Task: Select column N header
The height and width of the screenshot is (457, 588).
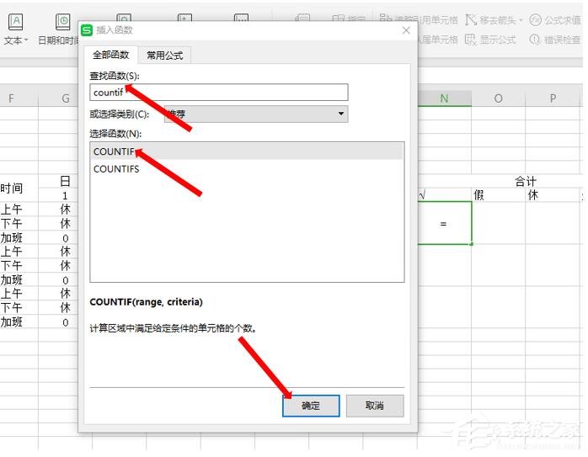Action: click(x=445, y=98)
